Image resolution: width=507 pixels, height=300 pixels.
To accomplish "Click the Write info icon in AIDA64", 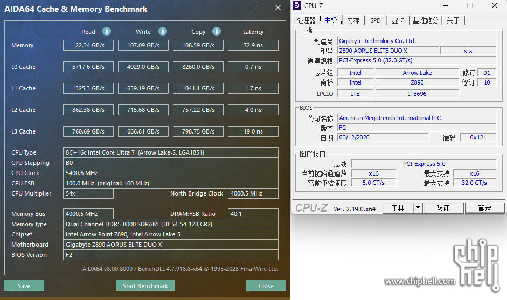I will pyautogui.click(x=163, y=31).
